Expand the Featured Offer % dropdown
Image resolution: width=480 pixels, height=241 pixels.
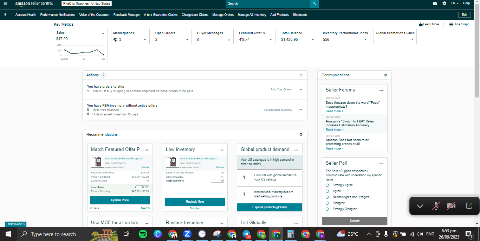point(271,39)
